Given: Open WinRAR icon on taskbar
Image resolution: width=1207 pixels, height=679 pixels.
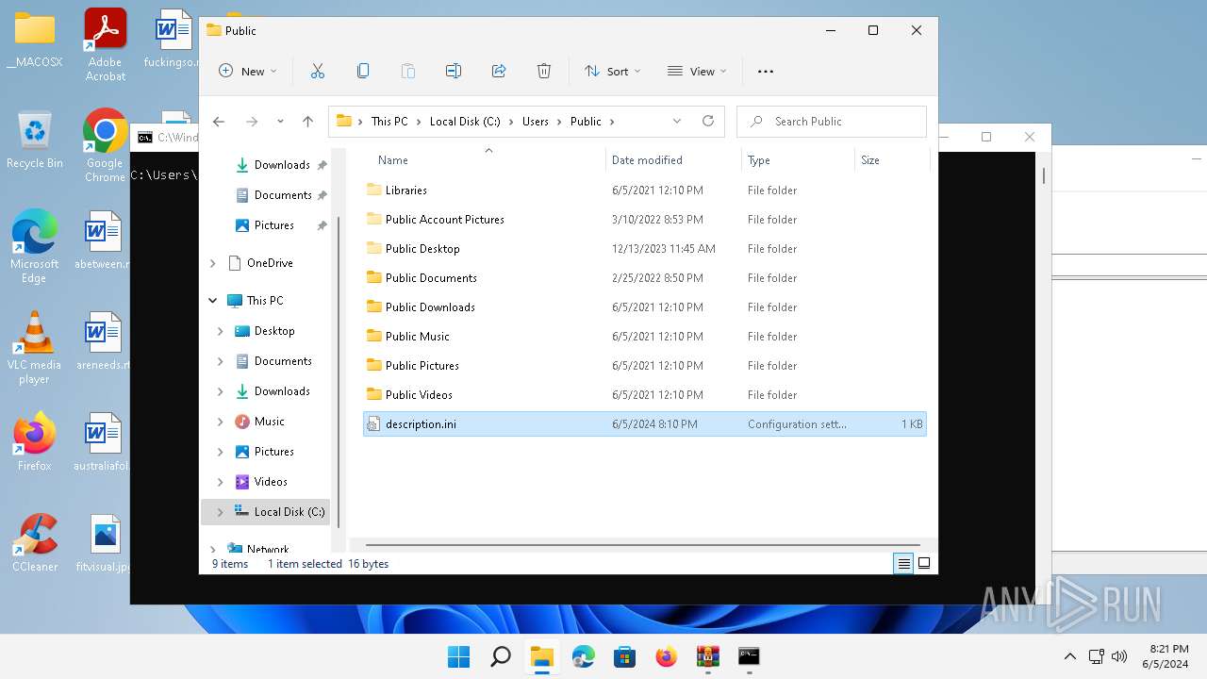Looking at the screenshot, I should point(707,656).
